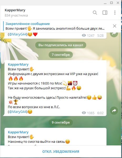The height and width of the screenshot is (158, 122).
Task: Toggle the right sidebar panel icon
Action: [105, 13]
